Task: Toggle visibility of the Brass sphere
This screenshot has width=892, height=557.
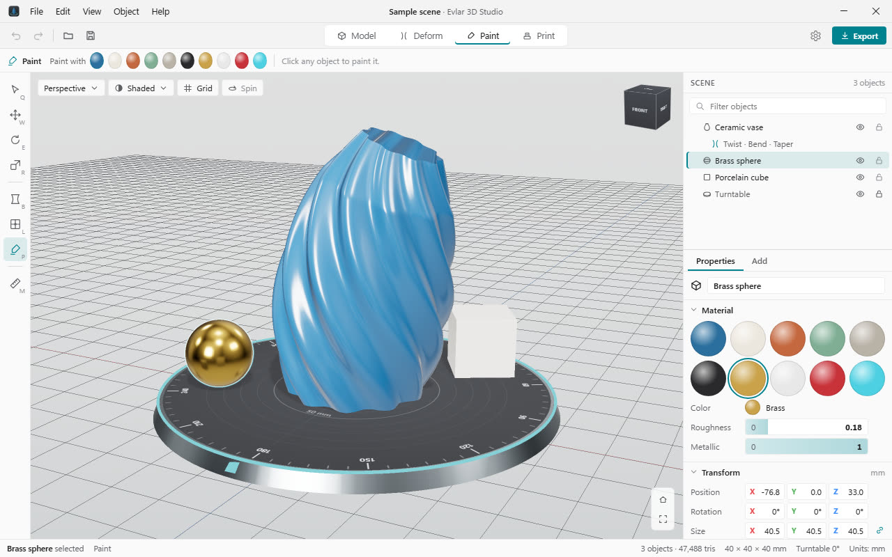Action: coord(860,161)
